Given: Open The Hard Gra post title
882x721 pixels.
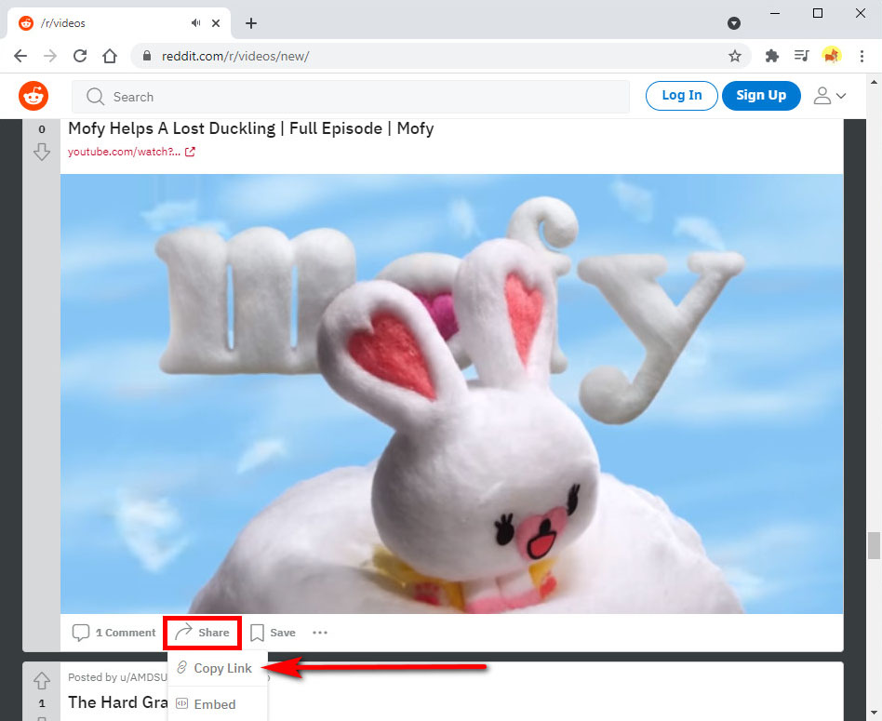Looking at the screenshot, I should [x=117, y=701].
